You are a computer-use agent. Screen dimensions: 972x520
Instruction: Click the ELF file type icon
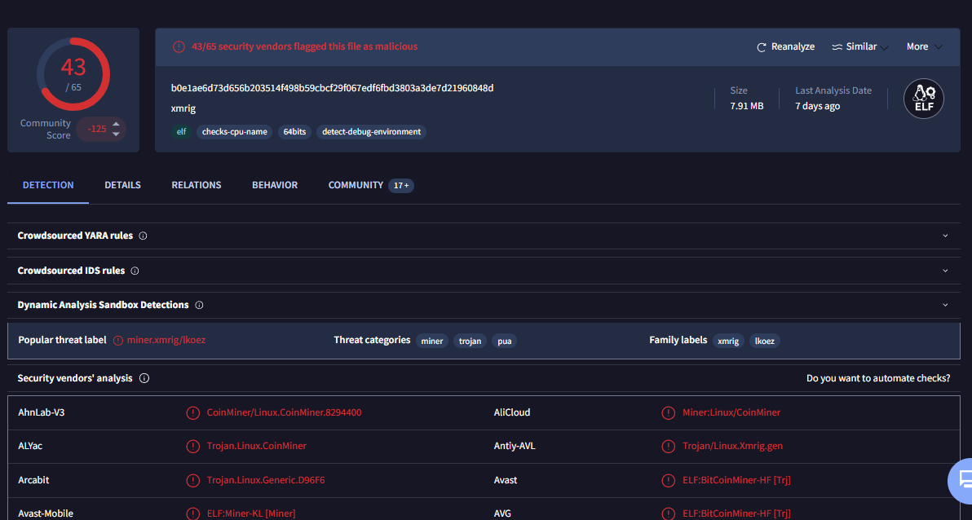(x=923, y=99)
